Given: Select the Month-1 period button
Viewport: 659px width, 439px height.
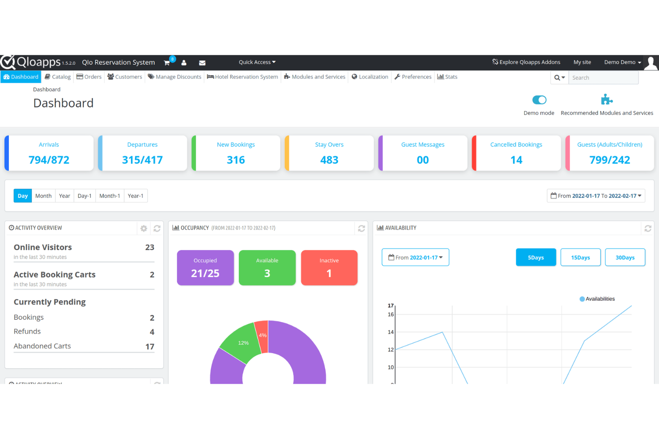Looking at the screenshot, I should click(x=110, y=196).
